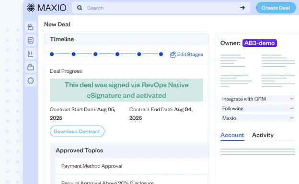Expand the Maxio dropdown
299x184 pixels.
pos(258,118)
